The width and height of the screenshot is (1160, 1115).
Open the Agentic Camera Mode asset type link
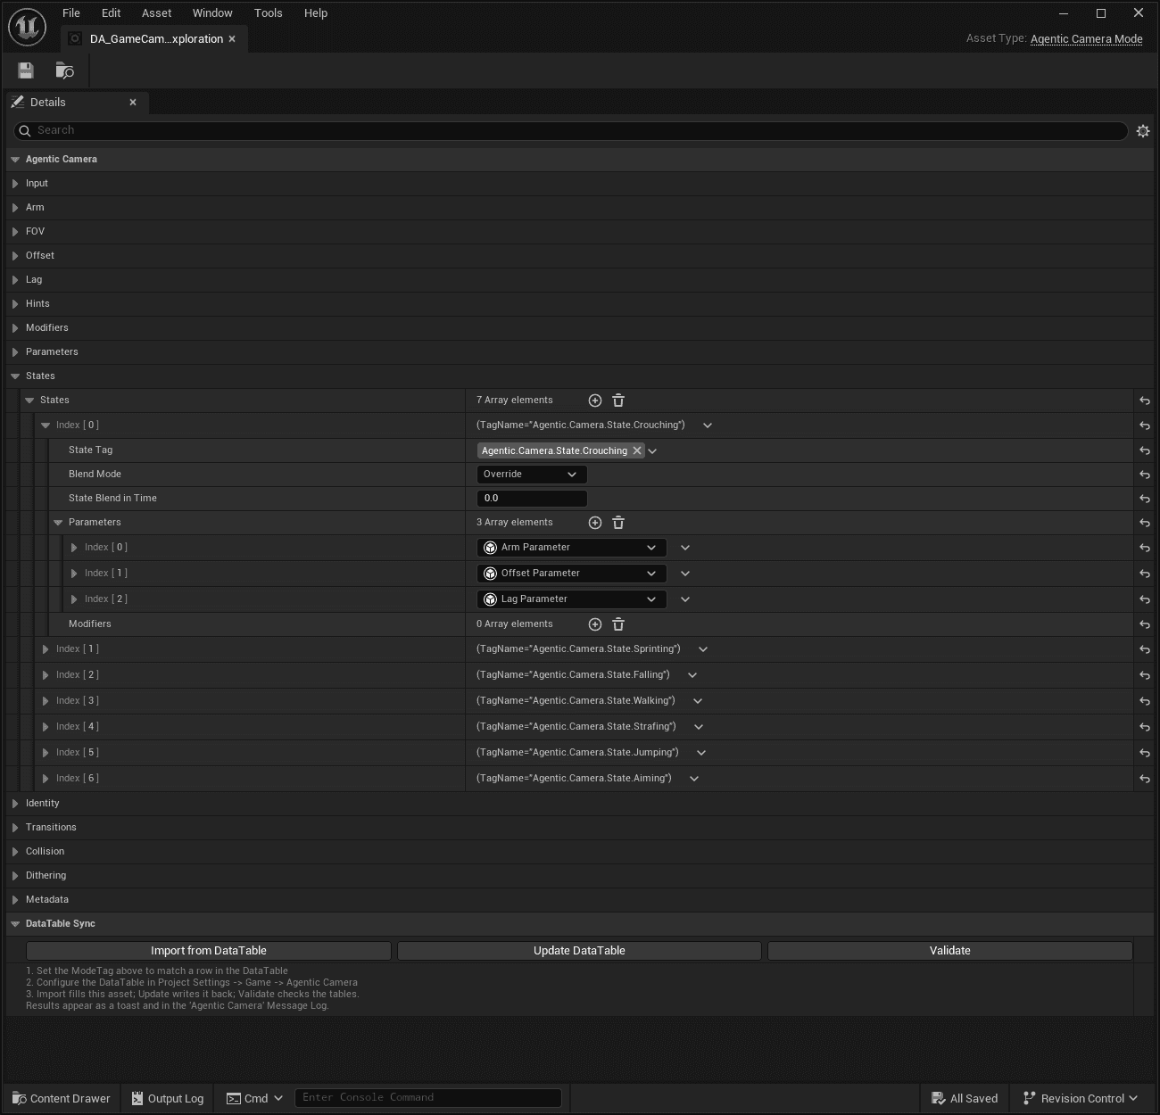click(1086, 39)
